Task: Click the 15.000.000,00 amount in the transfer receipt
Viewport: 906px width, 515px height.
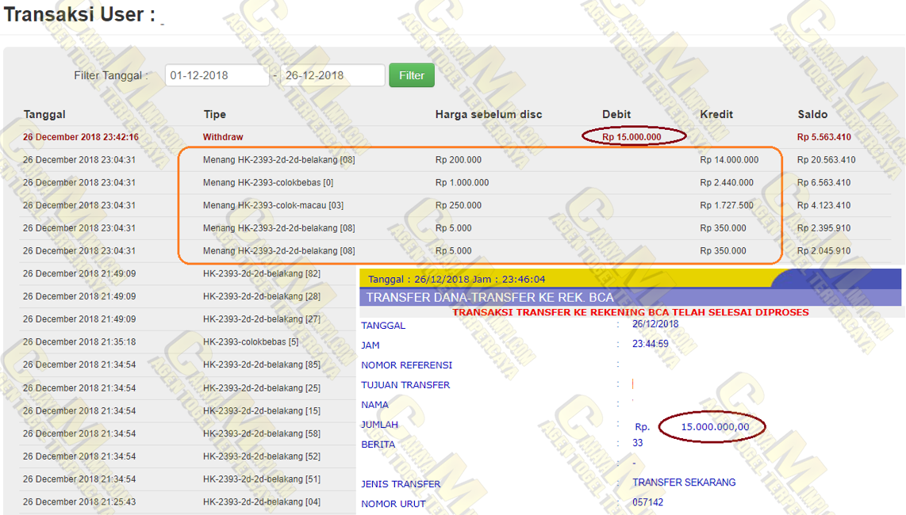Action: pyautogui.click(x=714, y=427)
